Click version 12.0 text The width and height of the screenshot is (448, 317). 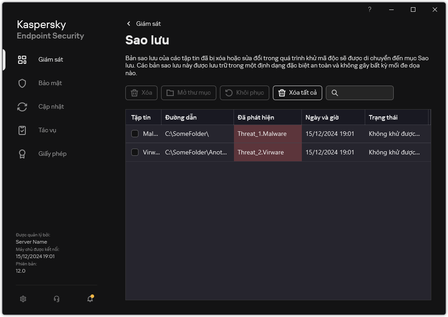[x=20, y=271]
